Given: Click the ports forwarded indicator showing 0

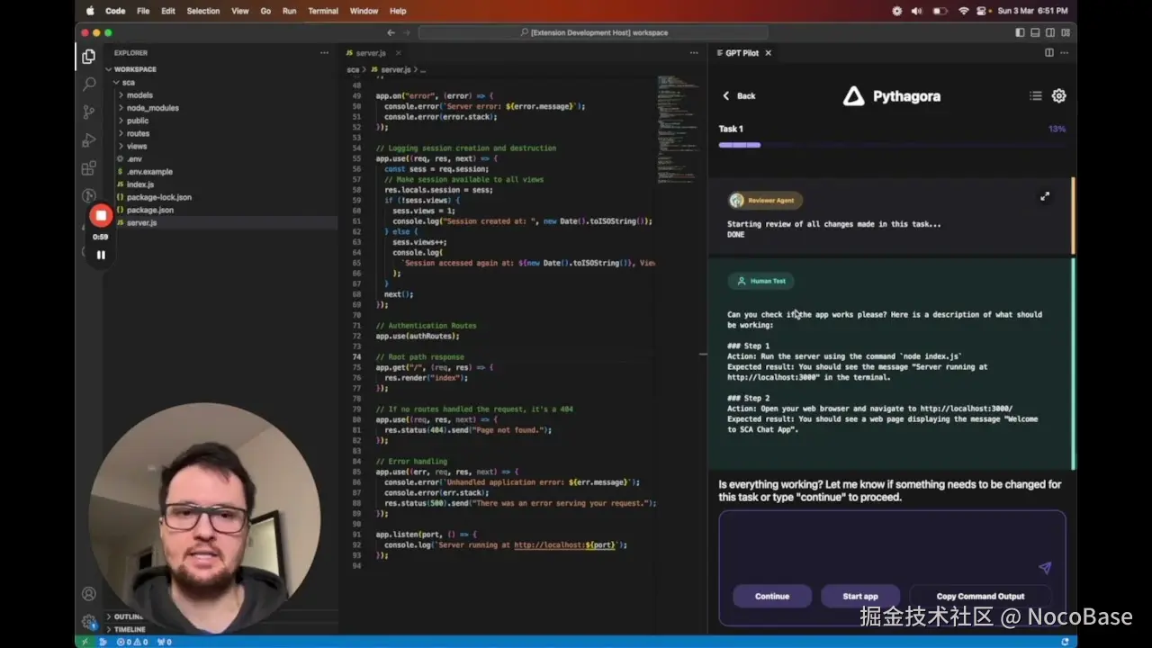Looking at the screenshot, I should 165,642.
